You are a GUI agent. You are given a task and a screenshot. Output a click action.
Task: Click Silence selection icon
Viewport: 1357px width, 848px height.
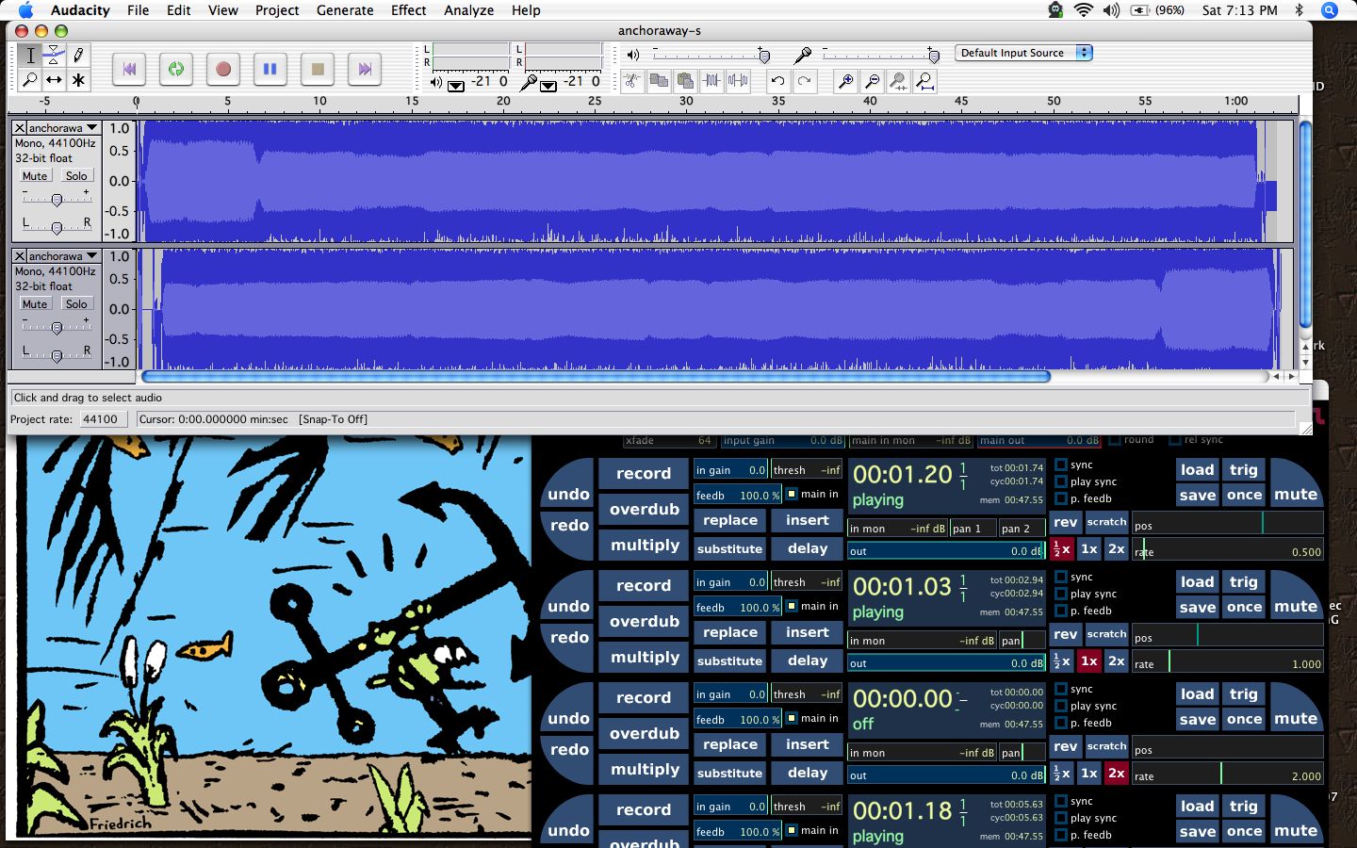[x=738, y=81]
